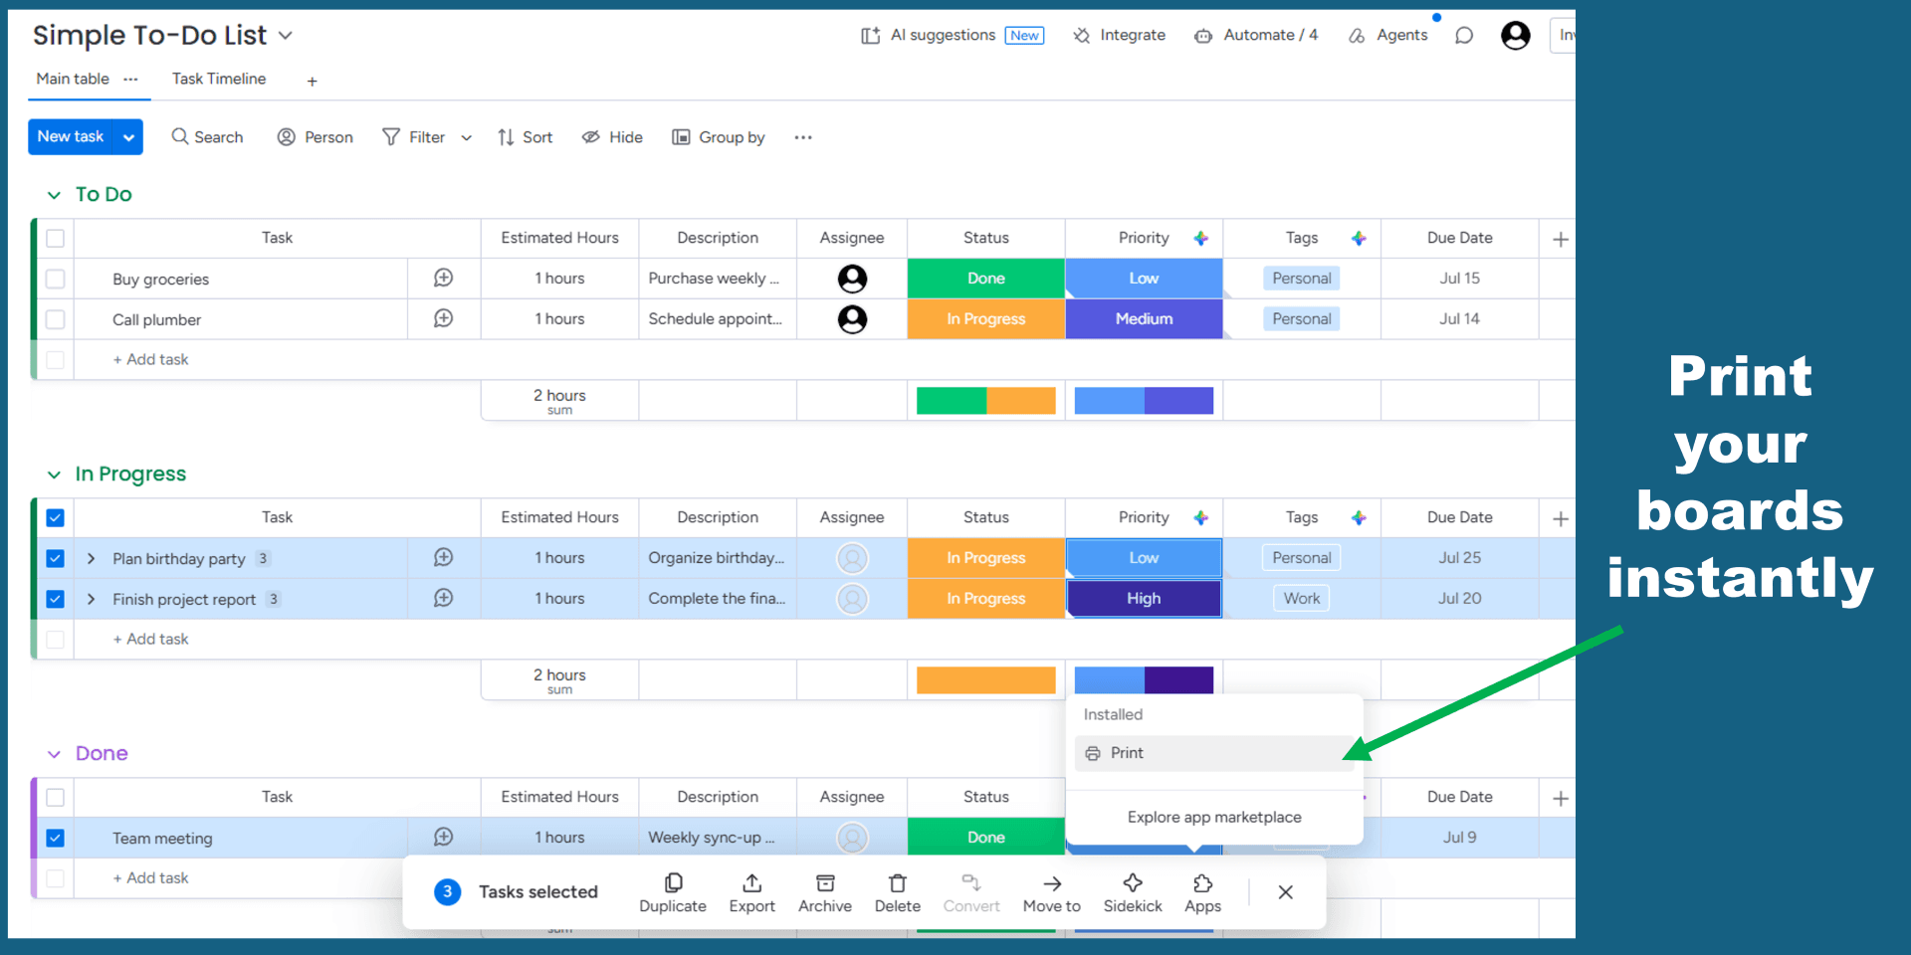Switch to the Task Timeline tab
1911x955 pixels.
219,79
